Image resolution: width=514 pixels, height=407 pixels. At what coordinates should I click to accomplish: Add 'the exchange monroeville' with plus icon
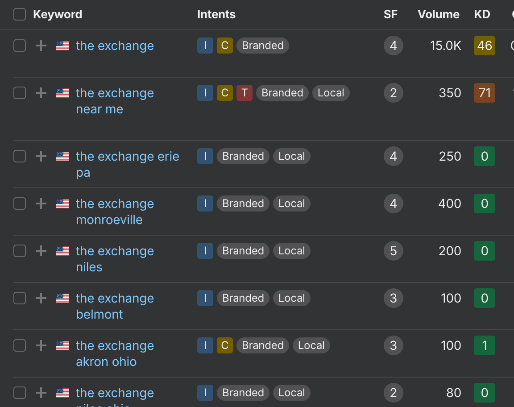[x=41, y=203]
